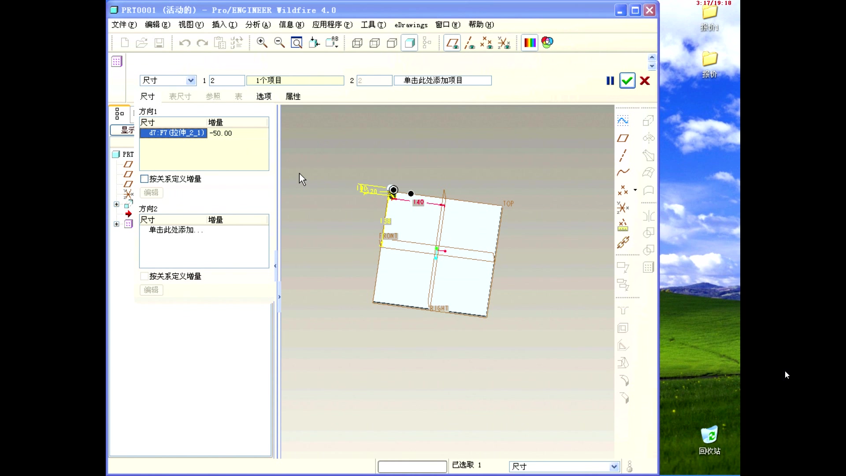Toggle 按关系定义增量 checkbox under 方向2
The image size is (846, 476).
pos(144,276)
